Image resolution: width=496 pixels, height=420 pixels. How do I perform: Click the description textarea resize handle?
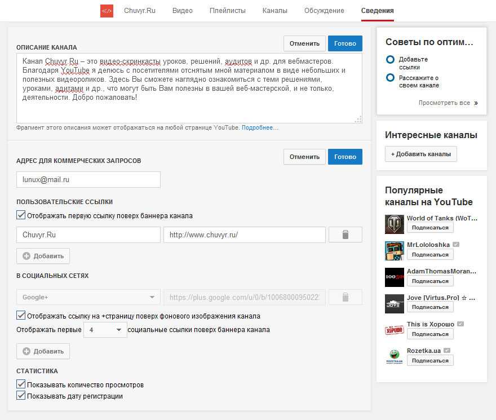(358, 120)
